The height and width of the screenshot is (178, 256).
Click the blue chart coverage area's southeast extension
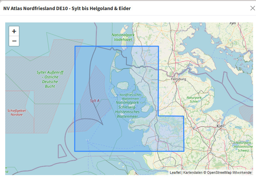(x=171, y=133)
